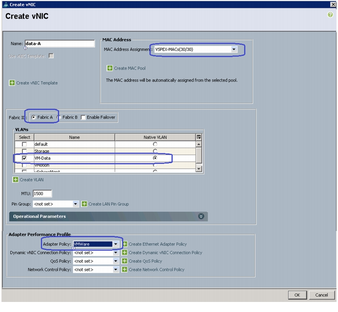
Task: Tick the vMotion VLAN select checkbox
Action: click(x=24, y=165)
